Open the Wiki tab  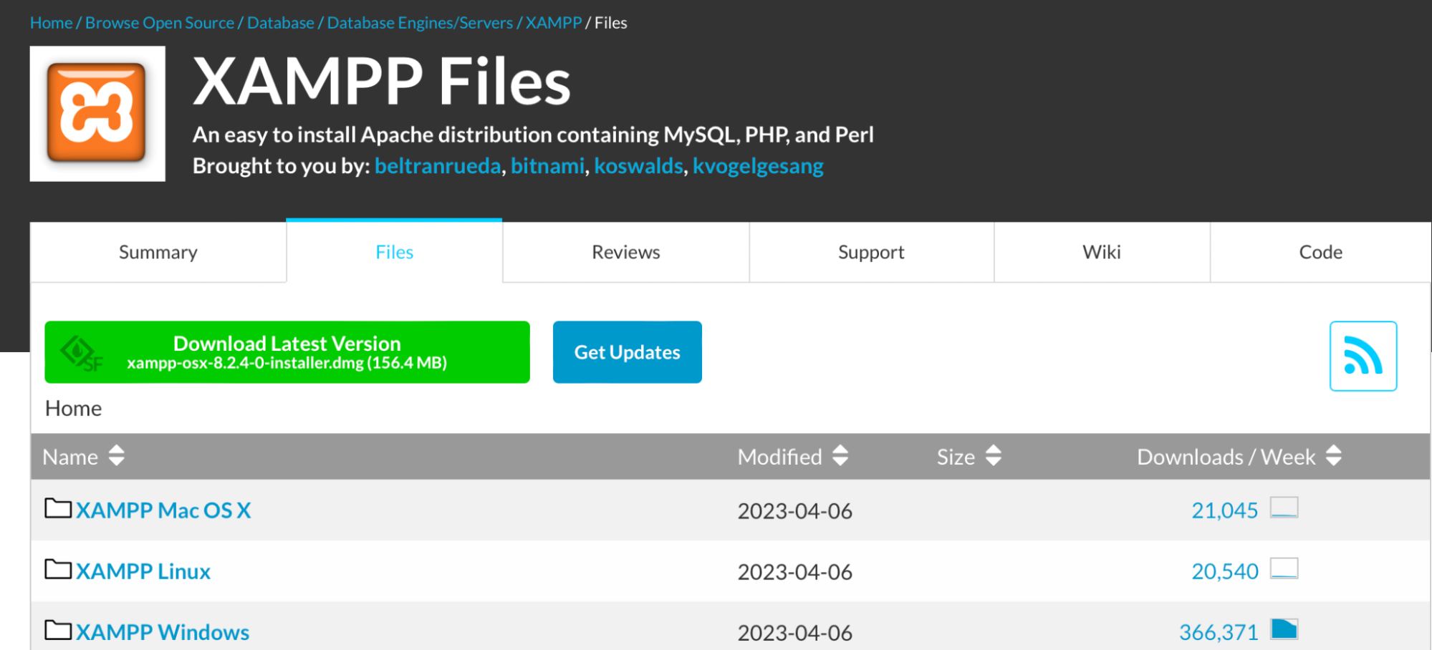point(1102,252)
